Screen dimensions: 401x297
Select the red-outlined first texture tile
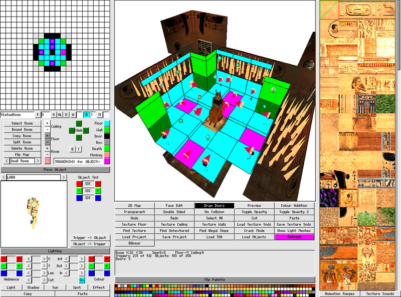coord(329,10)
